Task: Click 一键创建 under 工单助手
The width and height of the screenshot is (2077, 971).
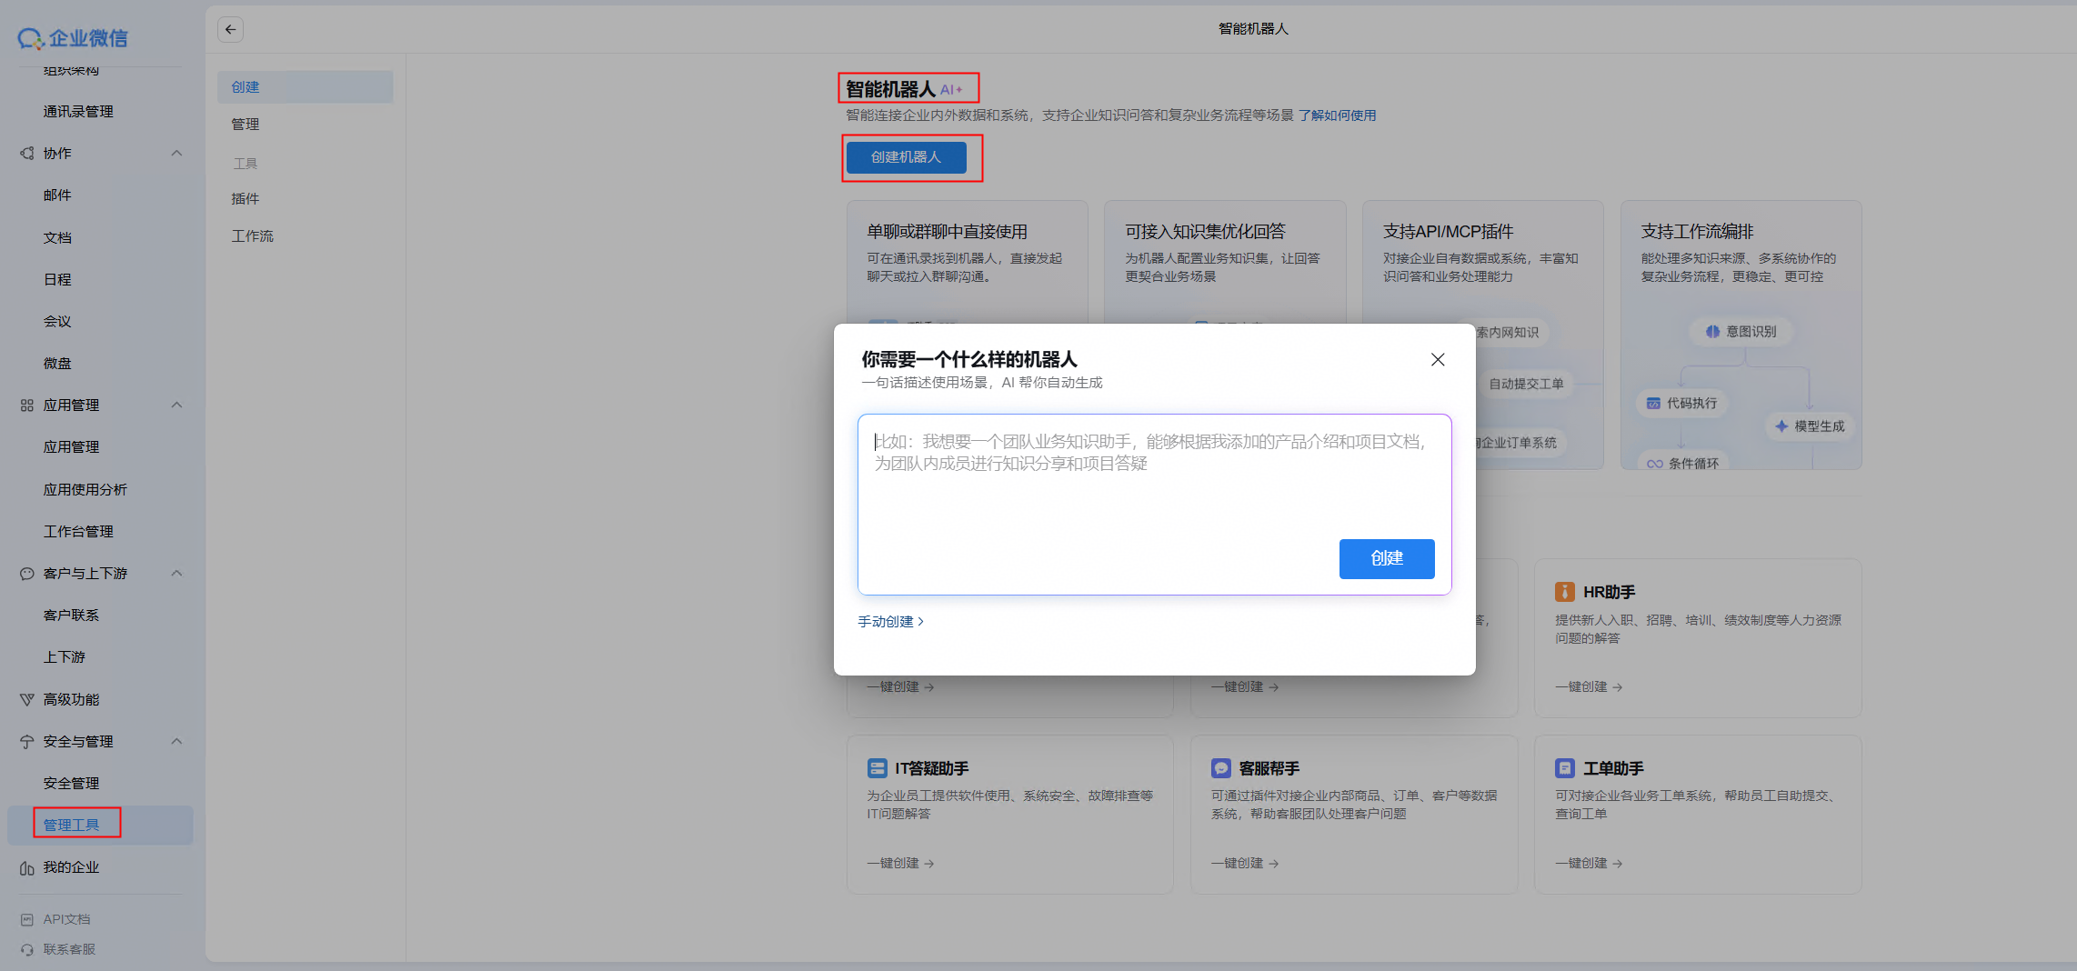Action: (1589, 864)
